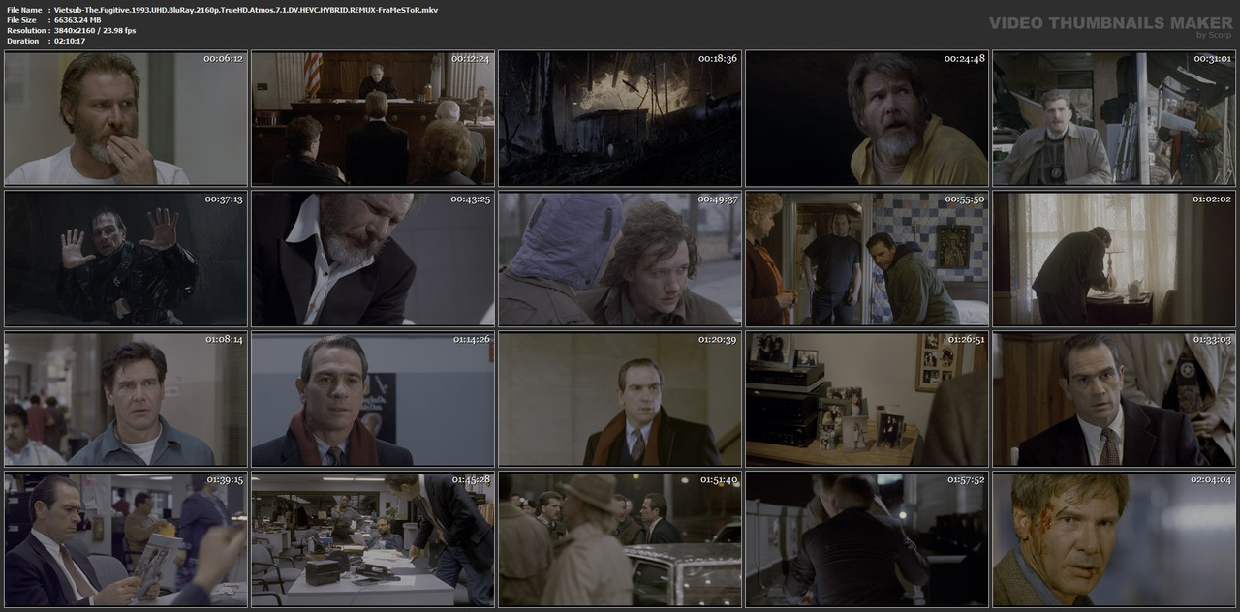Open the thumbnail timestamped 02:04:04

1114,539
